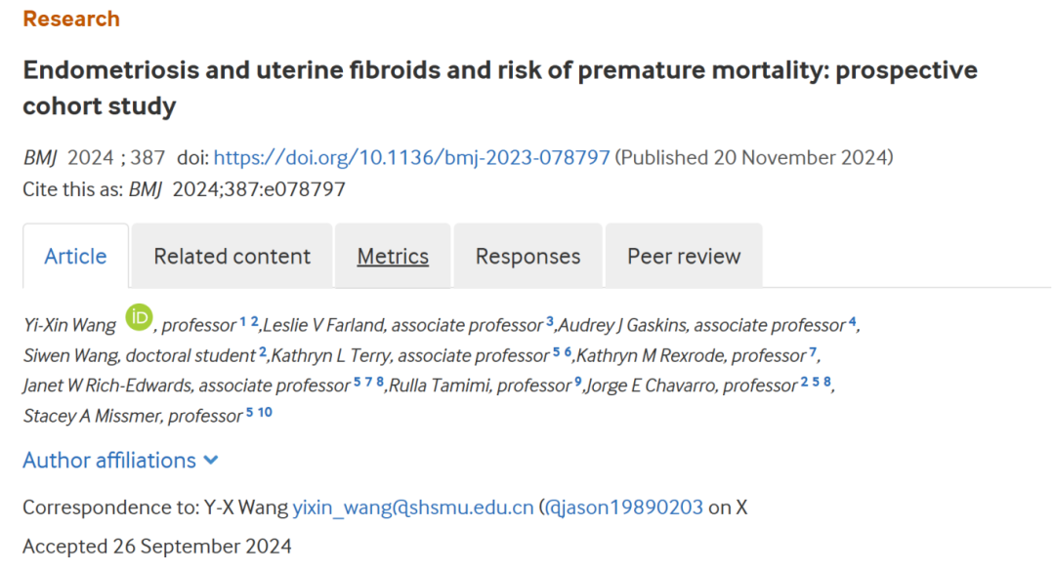This screenshot has width=1055, height=569.
Task: Open the Author affiliations section
Action: click(120, 461)
